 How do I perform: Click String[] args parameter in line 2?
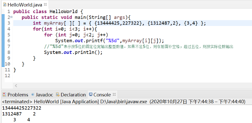[x=107, y=17]
